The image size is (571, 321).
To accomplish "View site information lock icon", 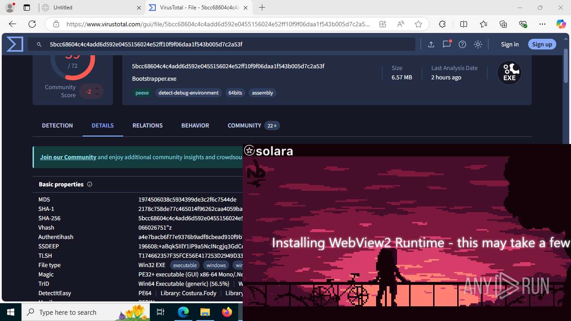I will (x=56, y=24).
